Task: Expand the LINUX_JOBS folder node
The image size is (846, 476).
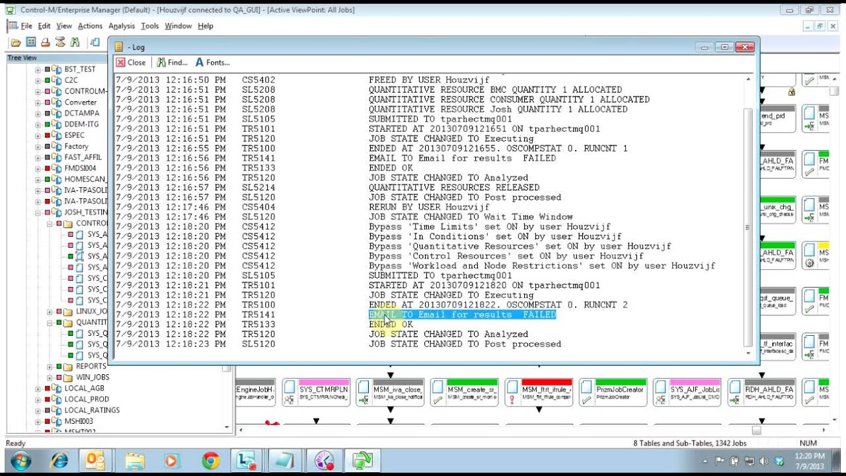Action: 49,311
